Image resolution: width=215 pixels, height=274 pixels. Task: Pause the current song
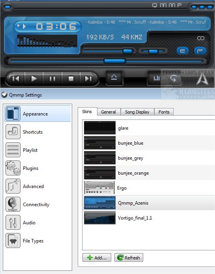pos(52,78)
